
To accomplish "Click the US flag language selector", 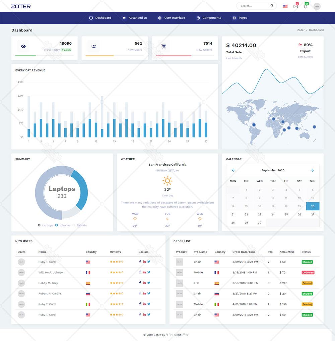I will coord(285,6).
